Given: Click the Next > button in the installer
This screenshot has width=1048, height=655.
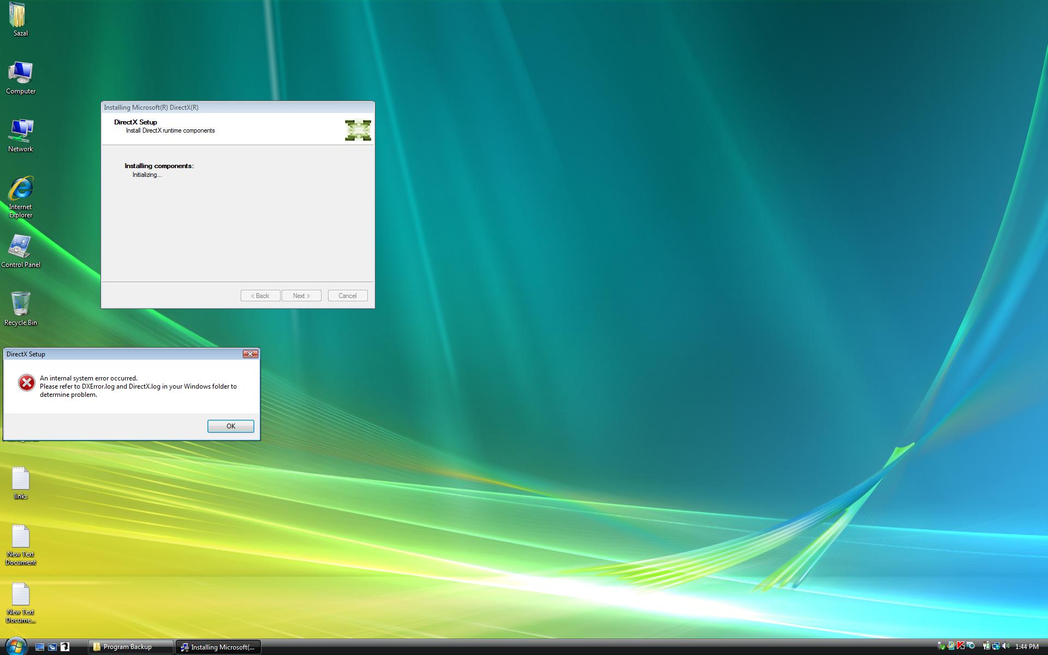Looking at the screenshot, I should (x=301, y=295).
